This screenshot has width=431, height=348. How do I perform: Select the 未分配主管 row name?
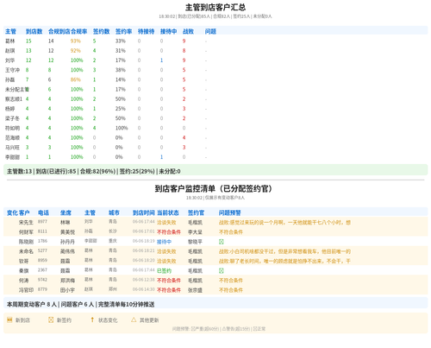click(17, 89)
